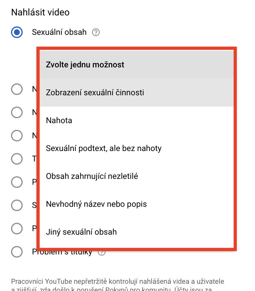Select the radio button for the T-labeled option
Viewport: 255px width, 291px height.
coord(17,159)
